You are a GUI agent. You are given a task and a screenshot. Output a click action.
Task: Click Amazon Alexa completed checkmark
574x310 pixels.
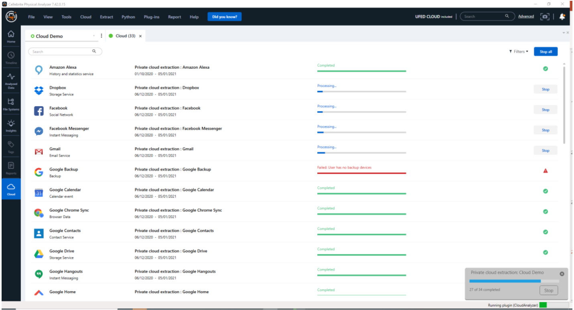pos(545,69)
